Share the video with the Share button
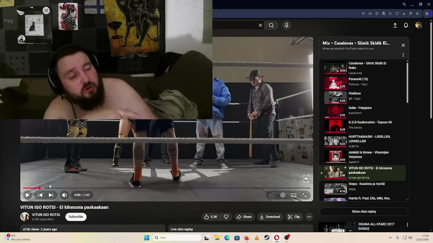 pos(244,217)
